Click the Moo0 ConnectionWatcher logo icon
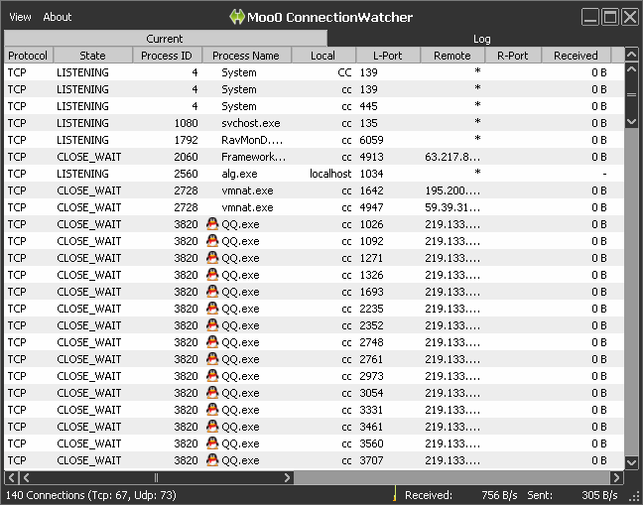Viewport: 643px width, 505px height. click(237, 17)
